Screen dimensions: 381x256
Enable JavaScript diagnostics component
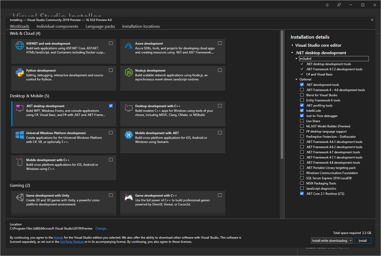click(302, 188)
